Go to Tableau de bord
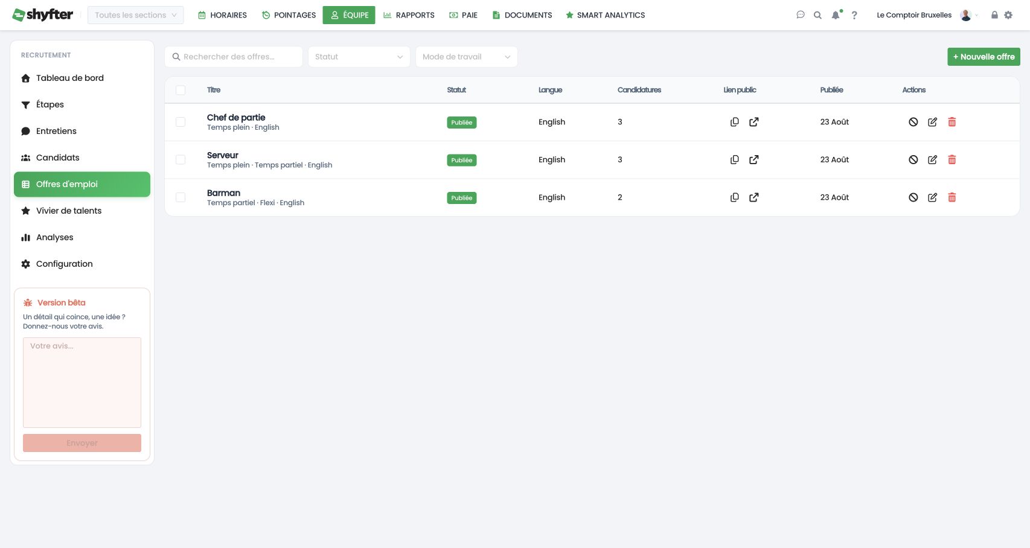This screenshot has height=548, width=1030. [x=82, y=78]
